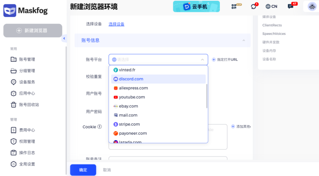The height and width of the screenshot is (176, 319).
Task: Click the platform list scrollbar thumb
Action: click(207, 96)
